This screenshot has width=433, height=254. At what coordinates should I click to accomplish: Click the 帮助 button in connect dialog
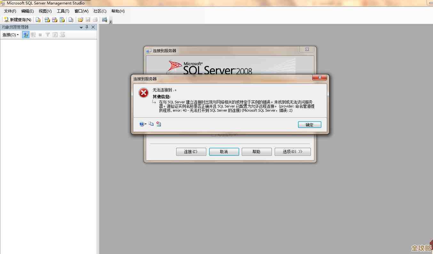tap(256, 151)
